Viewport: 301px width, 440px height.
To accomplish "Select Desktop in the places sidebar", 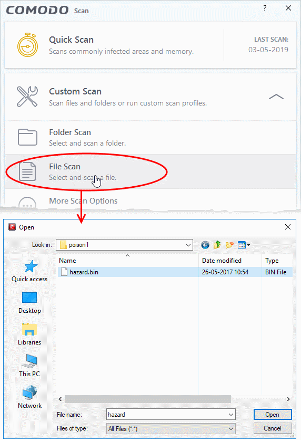I will (29, 303).
